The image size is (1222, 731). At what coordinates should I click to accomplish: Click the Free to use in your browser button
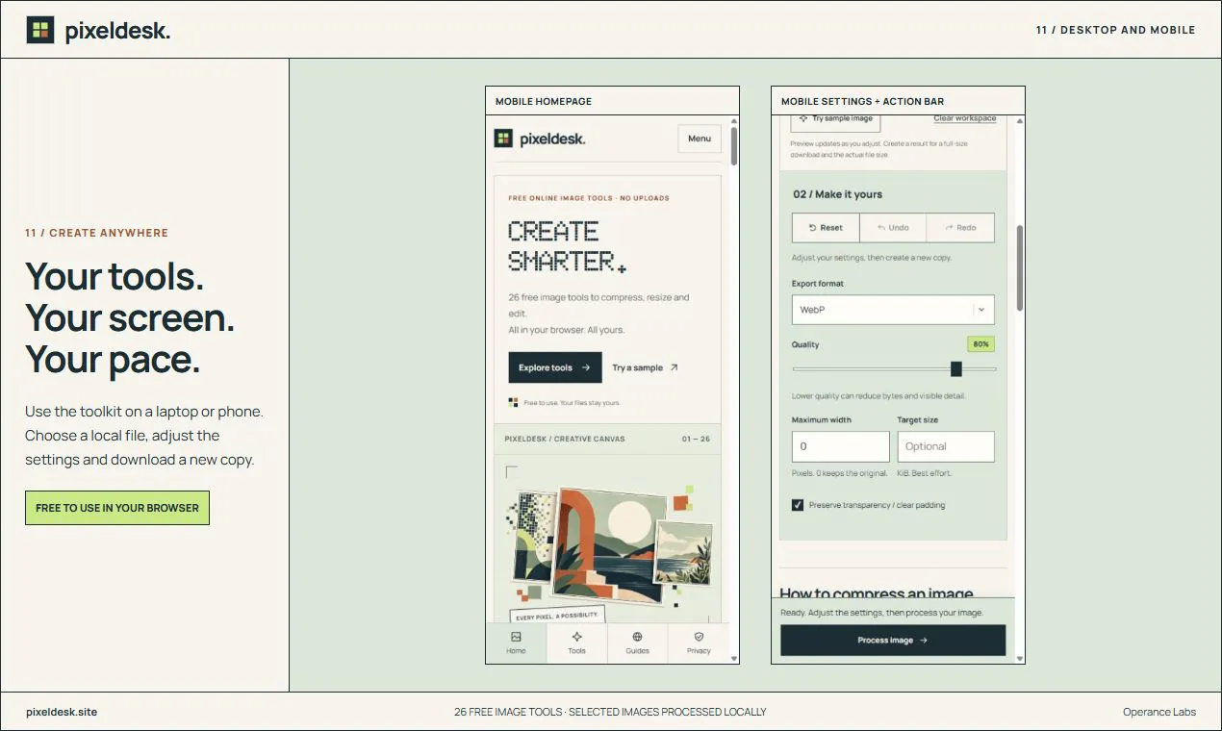coord(117,508)
